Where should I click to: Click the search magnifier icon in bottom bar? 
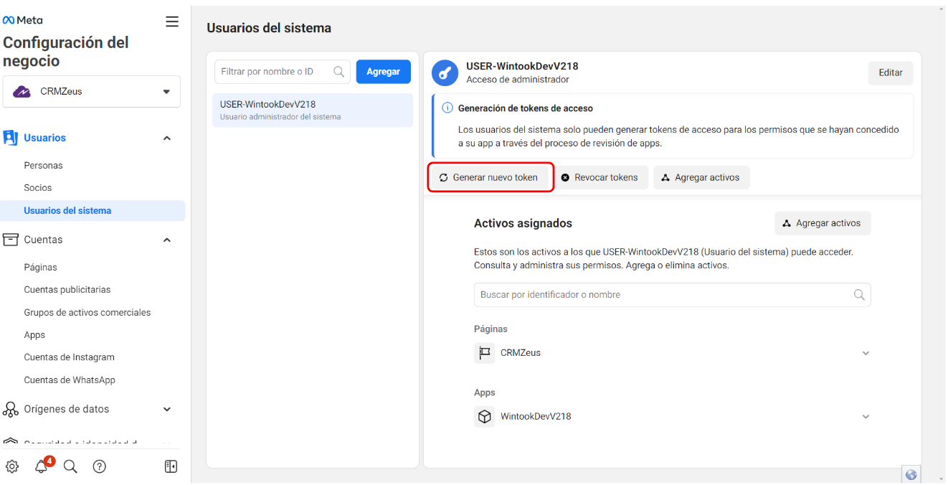(70, 466)
